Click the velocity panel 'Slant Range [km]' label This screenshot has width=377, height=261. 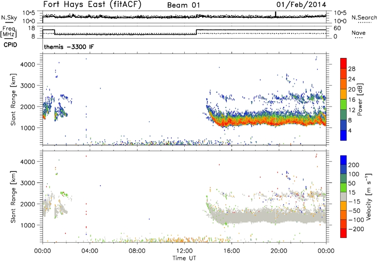coord(13,197)
